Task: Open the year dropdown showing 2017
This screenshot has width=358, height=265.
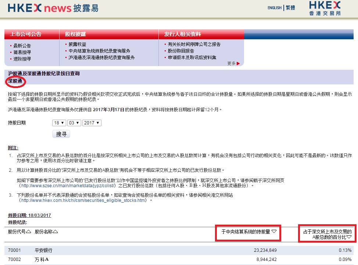Action: pyautogui.click(x=92, y=123)
